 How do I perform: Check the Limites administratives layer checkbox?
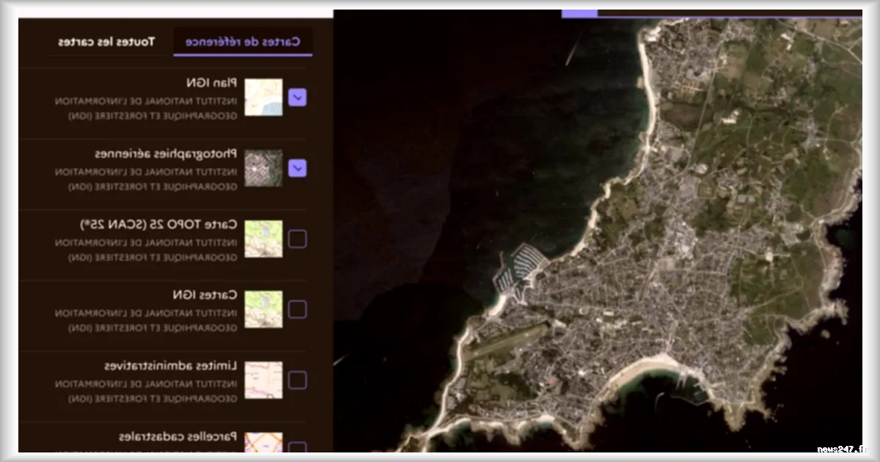tap(297, 380)
